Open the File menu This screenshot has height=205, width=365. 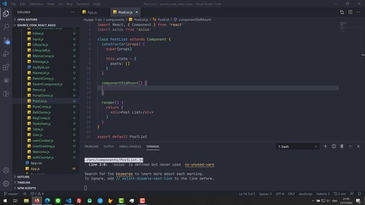[x=14, y=4]
